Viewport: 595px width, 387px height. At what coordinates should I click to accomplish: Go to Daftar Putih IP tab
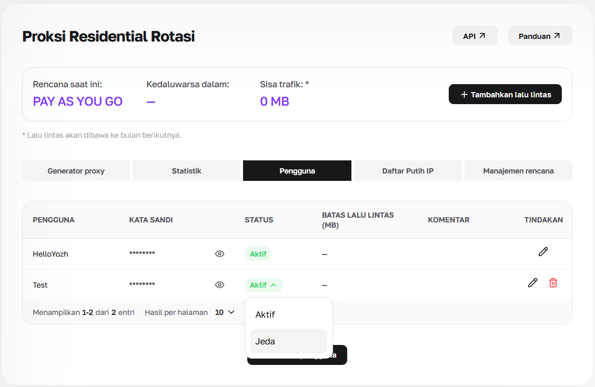(x=408, y=171)
